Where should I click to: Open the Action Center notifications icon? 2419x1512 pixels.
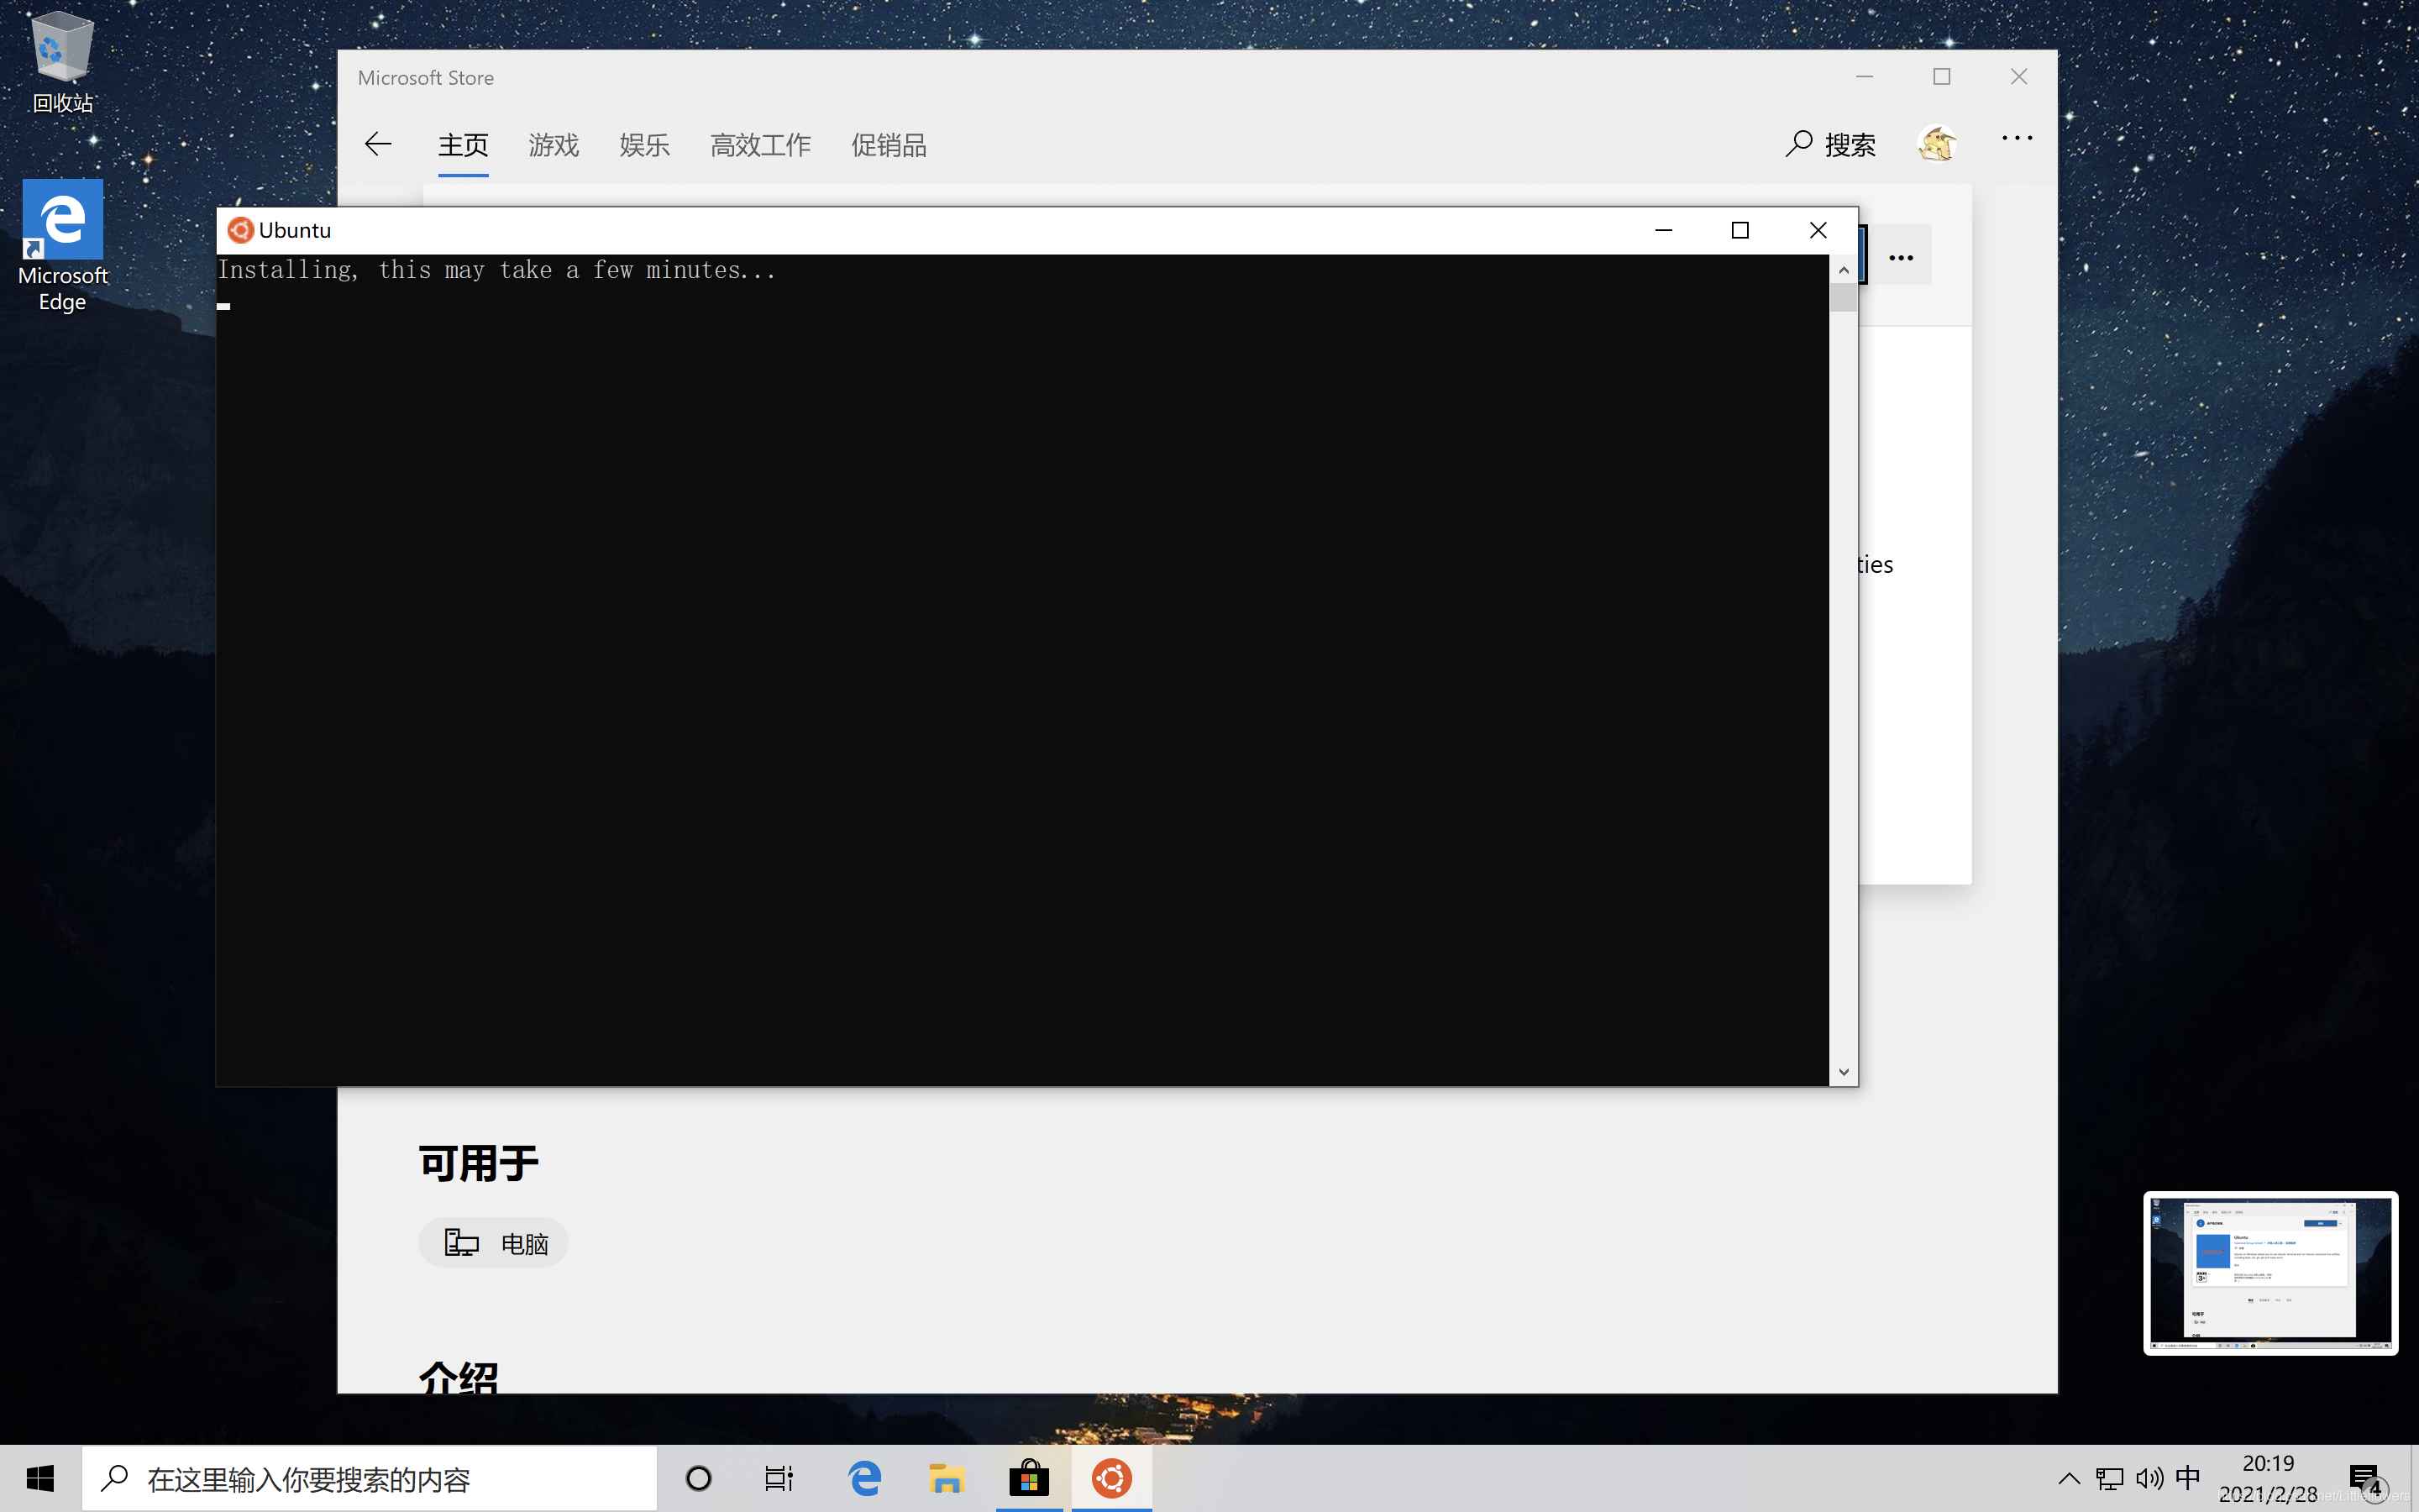click(2366, 1478)
